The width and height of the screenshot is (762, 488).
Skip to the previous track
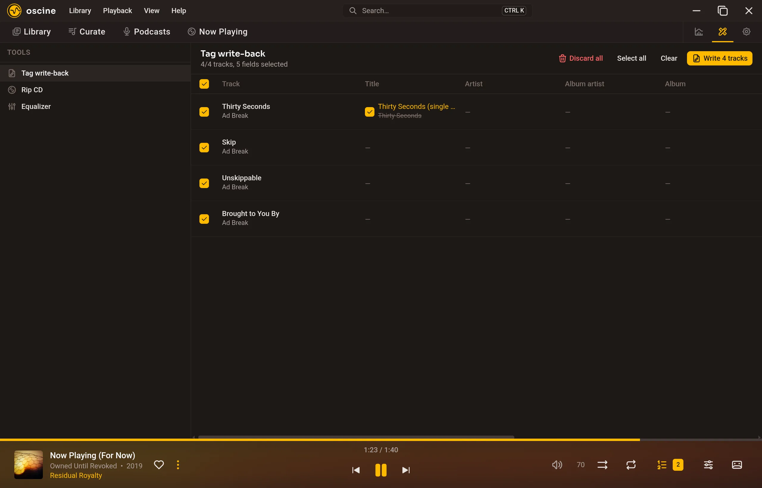point(356,470)
